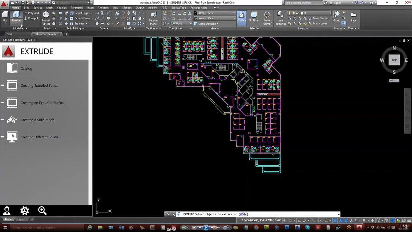This screenshot has height=232, width=412.
Task: Select the Move Gizmo tool
Action: 267,18
